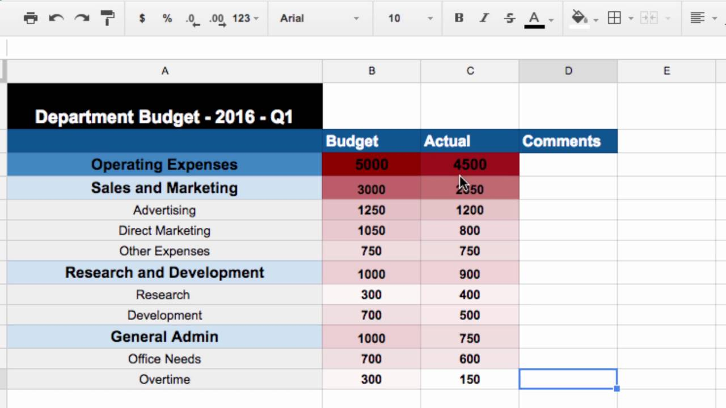Image resolution: width=726 pixels, height=408 pixels.
Task: Select the Paint format roller icon
Action: click(x=107, y=18)
